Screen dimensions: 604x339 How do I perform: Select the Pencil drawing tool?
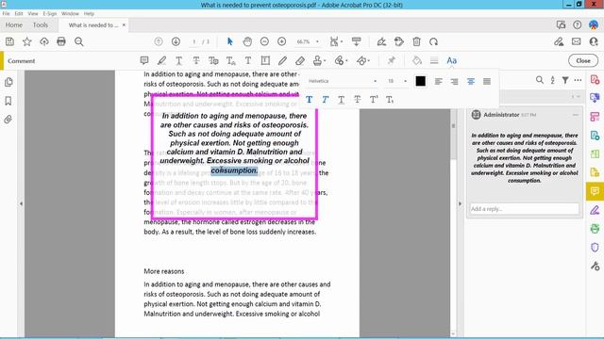tap(282, 60)
